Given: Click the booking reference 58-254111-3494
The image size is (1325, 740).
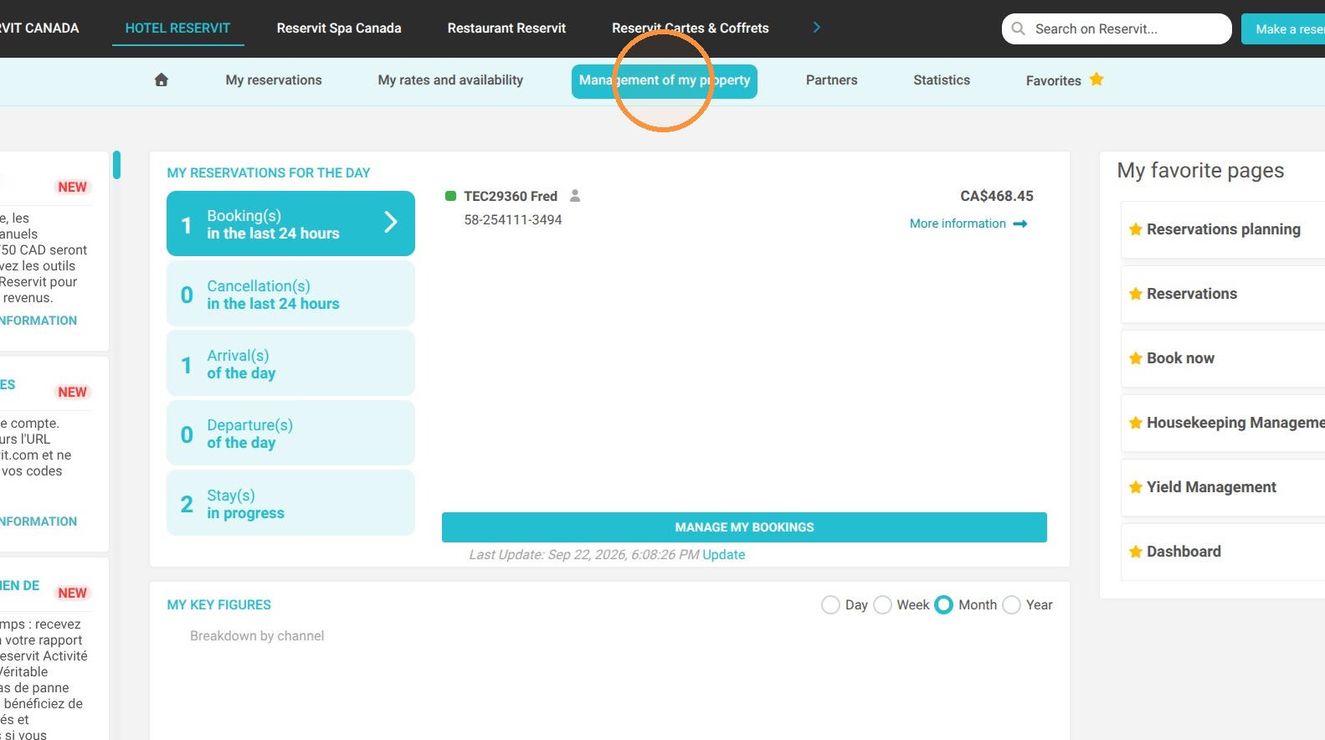Looking at the screenshot, I should [x=513, y=219].
